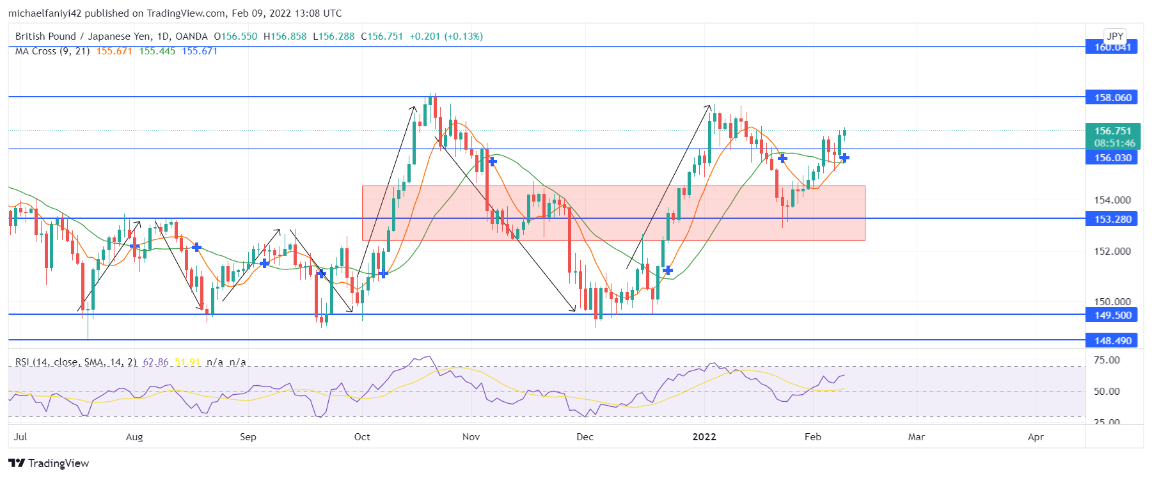Click the TradingView logo icon
Viewport: 1152px width, 478px height.
[17, 463]
